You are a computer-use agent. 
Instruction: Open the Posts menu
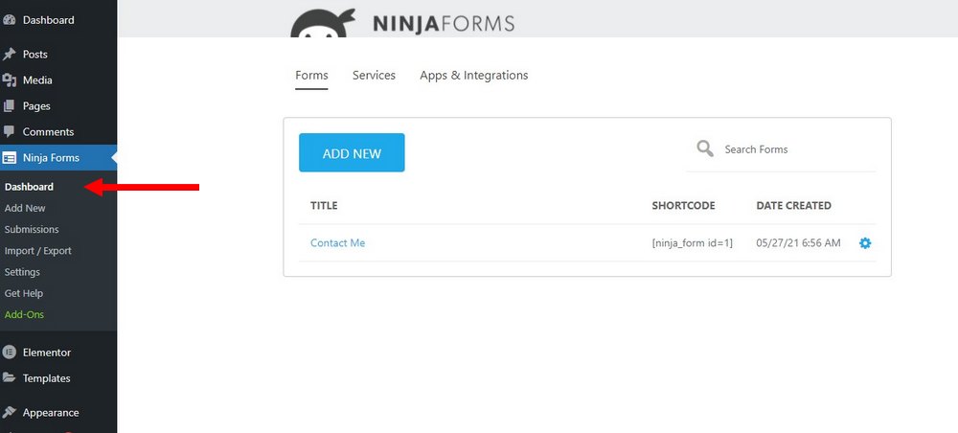click(34, 55)
